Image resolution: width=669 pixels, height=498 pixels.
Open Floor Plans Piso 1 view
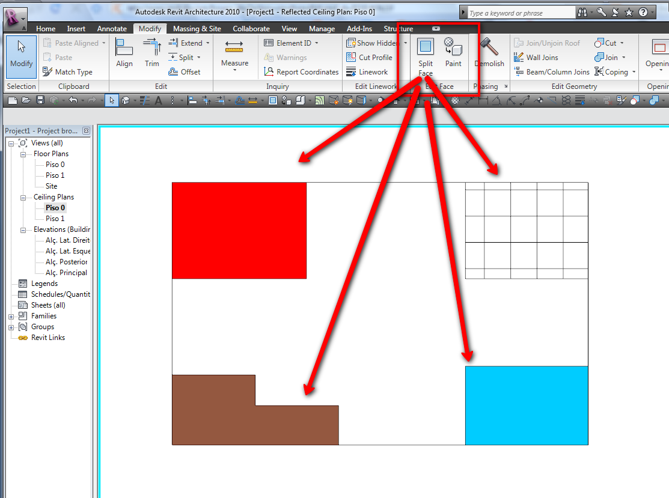pos(55,175)
